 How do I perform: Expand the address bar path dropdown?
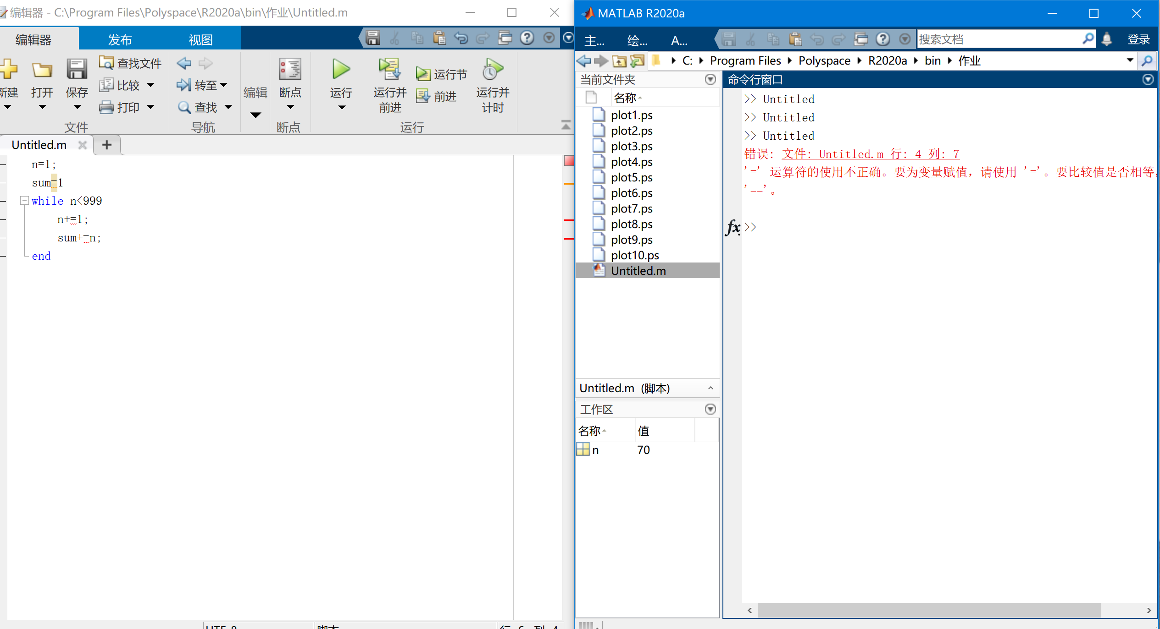(x=1130, y=60)
